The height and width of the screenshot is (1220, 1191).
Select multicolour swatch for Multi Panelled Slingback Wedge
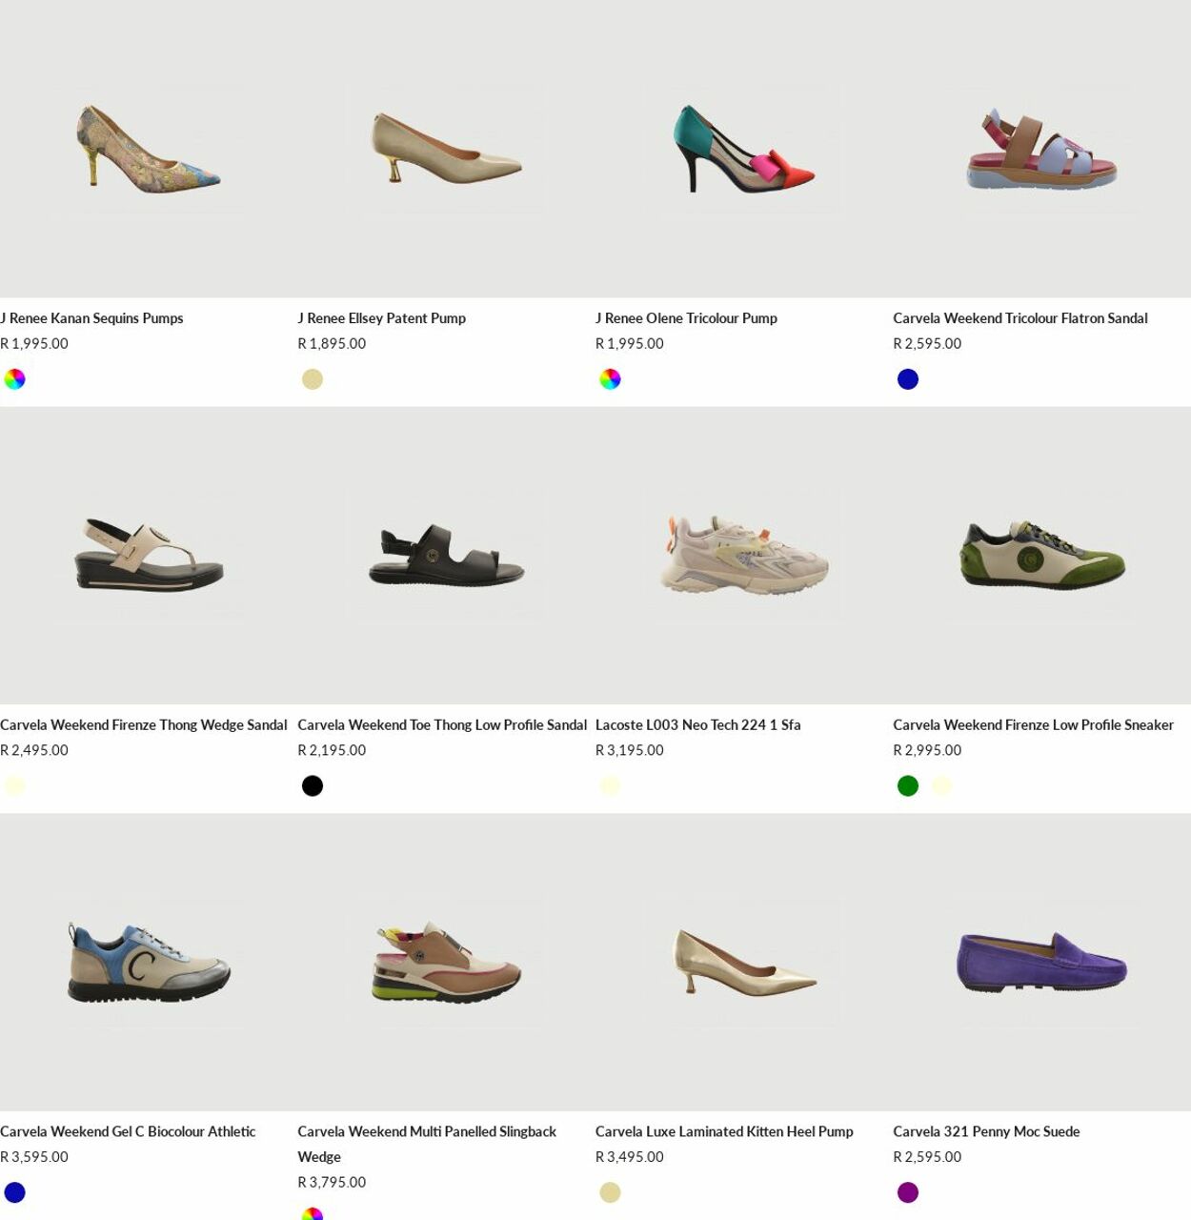(x=313, y=1214)
